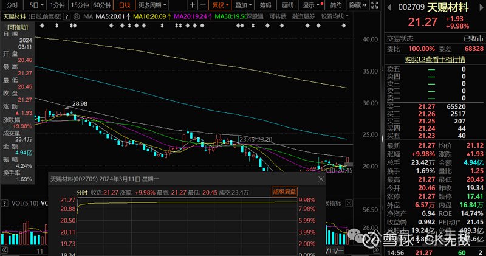Open the 设置均线 MA settings dropdown

(x=335, y=16)
